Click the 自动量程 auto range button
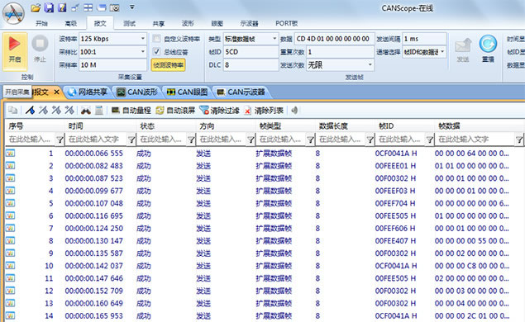 (131, 111)
